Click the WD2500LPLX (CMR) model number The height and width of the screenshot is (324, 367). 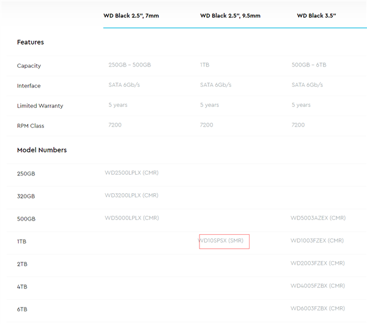[x=132, y=173]
